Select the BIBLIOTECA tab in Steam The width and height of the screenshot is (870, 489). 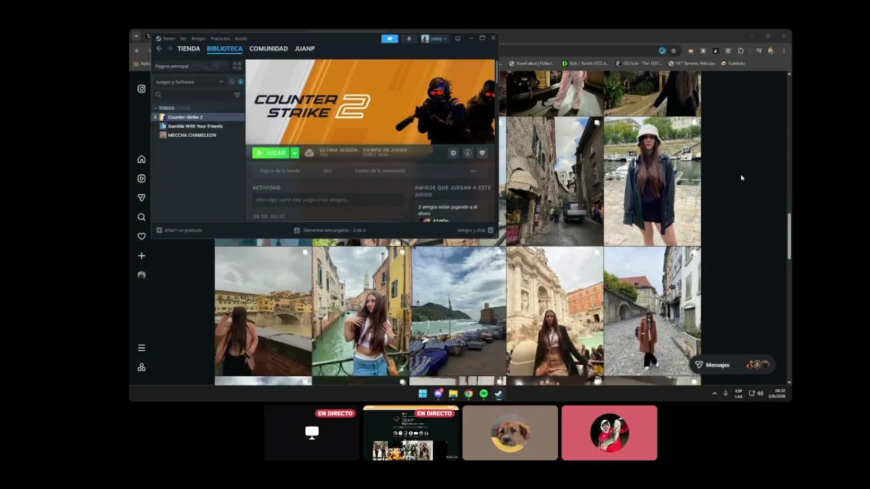click(x=224, y=49)
